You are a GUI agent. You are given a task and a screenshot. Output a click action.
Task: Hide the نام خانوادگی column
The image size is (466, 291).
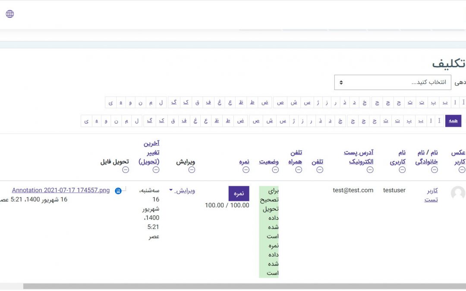pos(435,170)
